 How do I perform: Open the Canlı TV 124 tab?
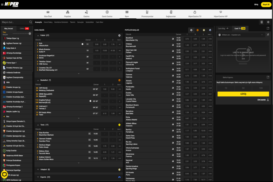click(x=240, y=29)
